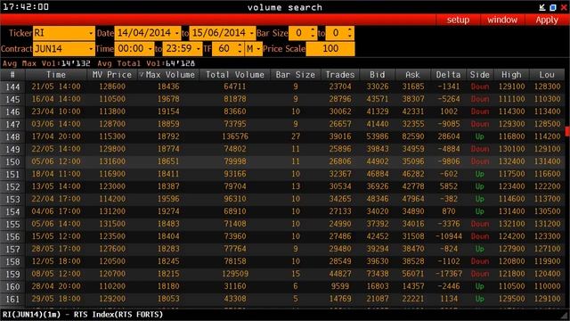
Task: Open the Ticker RI dropdown
Action: point(91,34)
